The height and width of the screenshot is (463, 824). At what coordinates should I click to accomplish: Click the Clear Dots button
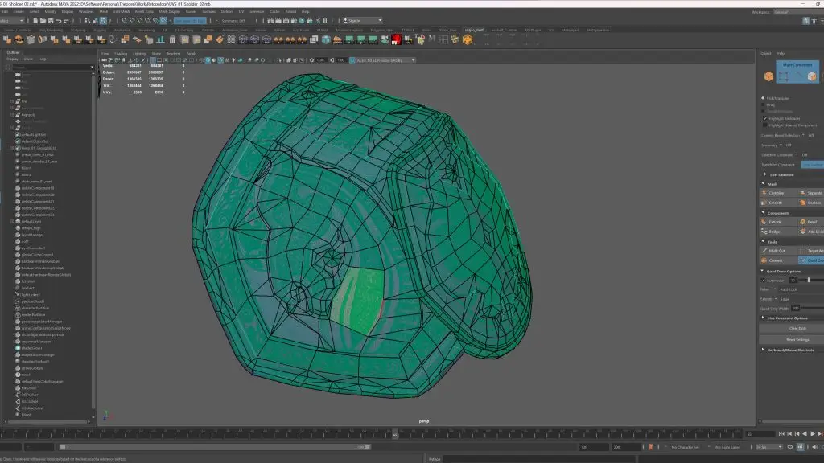tap(797, 328)
